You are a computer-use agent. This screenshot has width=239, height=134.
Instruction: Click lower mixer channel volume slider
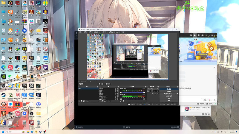coord(134,99)
